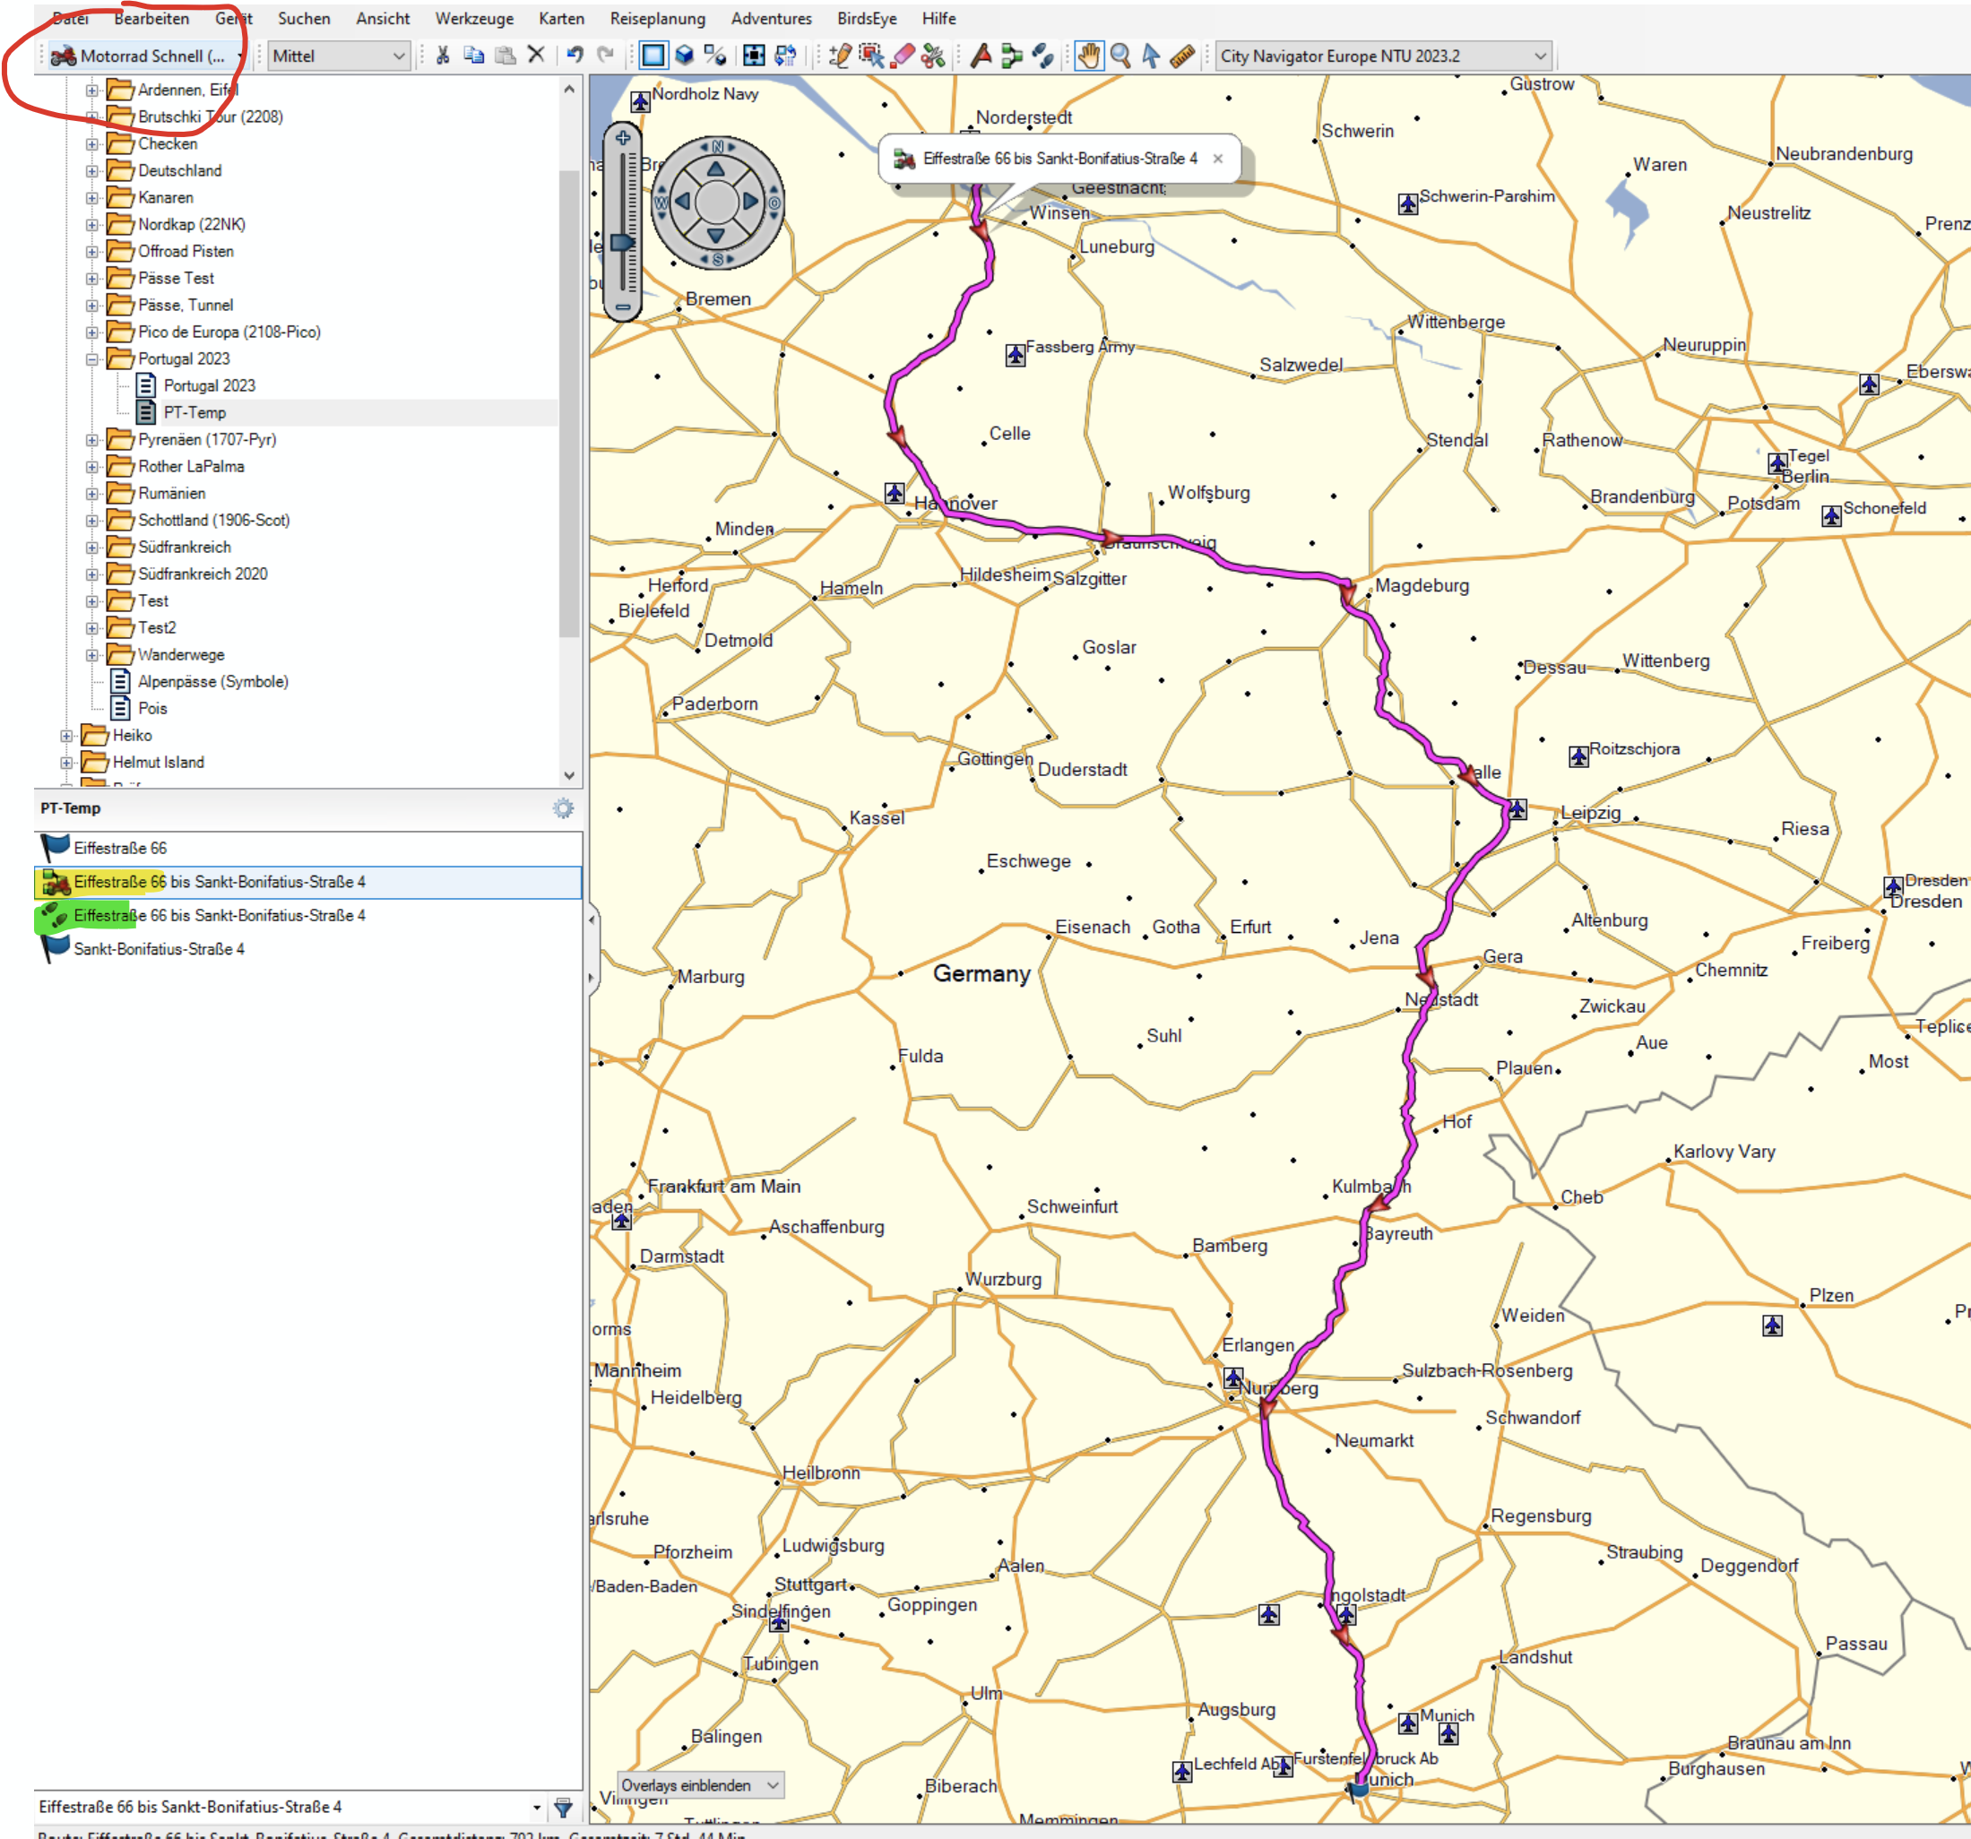Click the Cut scissors icon
The width and height of the screenshot is (1971, 1839).
pyautogui.click(x=442, y=56)
